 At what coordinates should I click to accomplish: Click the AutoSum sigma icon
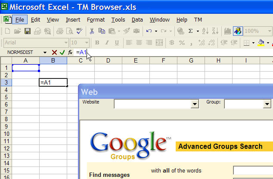(x=190, y=31)
